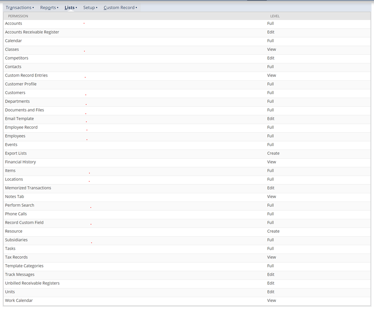This screenshot has height=309, width=374.
Task: Click the Export Lists permission
Action: coord(16,153)
